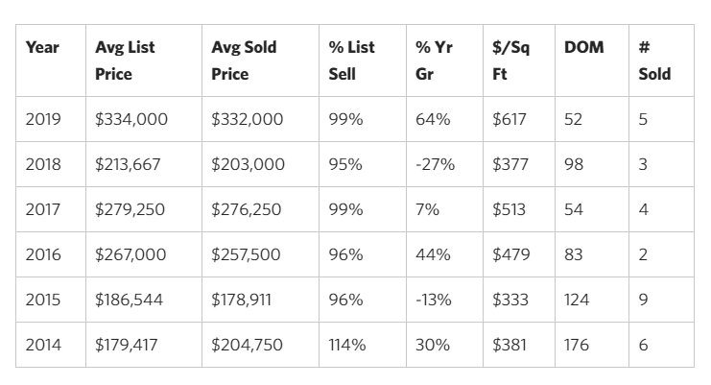This screenshot has height=385, width=711.
Task: Select the -27% yearly growth cell
Action: [435, 164]
